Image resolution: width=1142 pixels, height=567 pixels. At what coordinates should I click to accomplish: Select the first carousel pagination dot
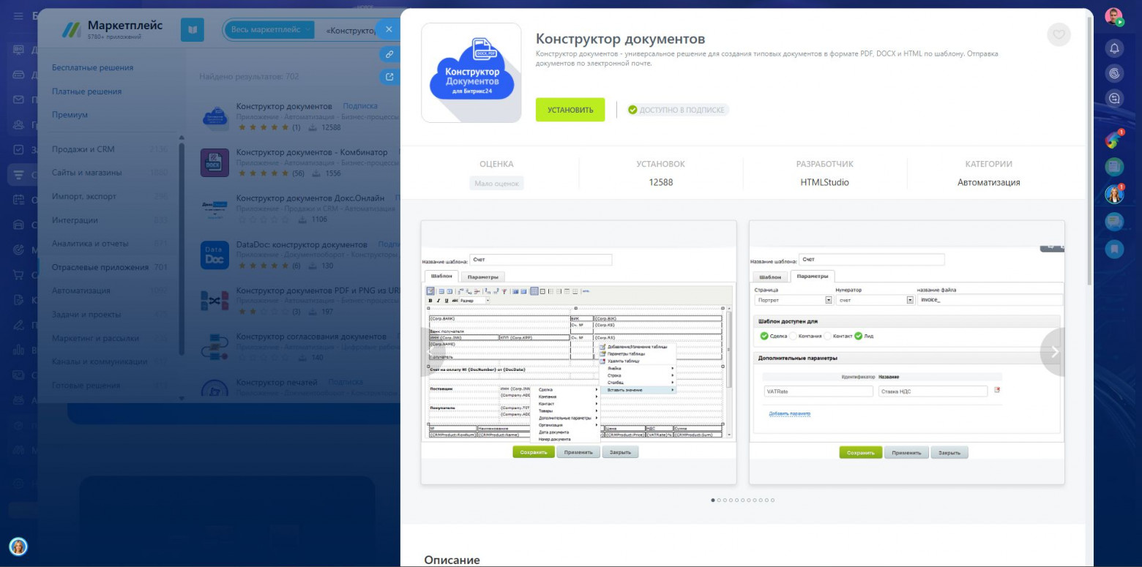click(x=713, y=500)
